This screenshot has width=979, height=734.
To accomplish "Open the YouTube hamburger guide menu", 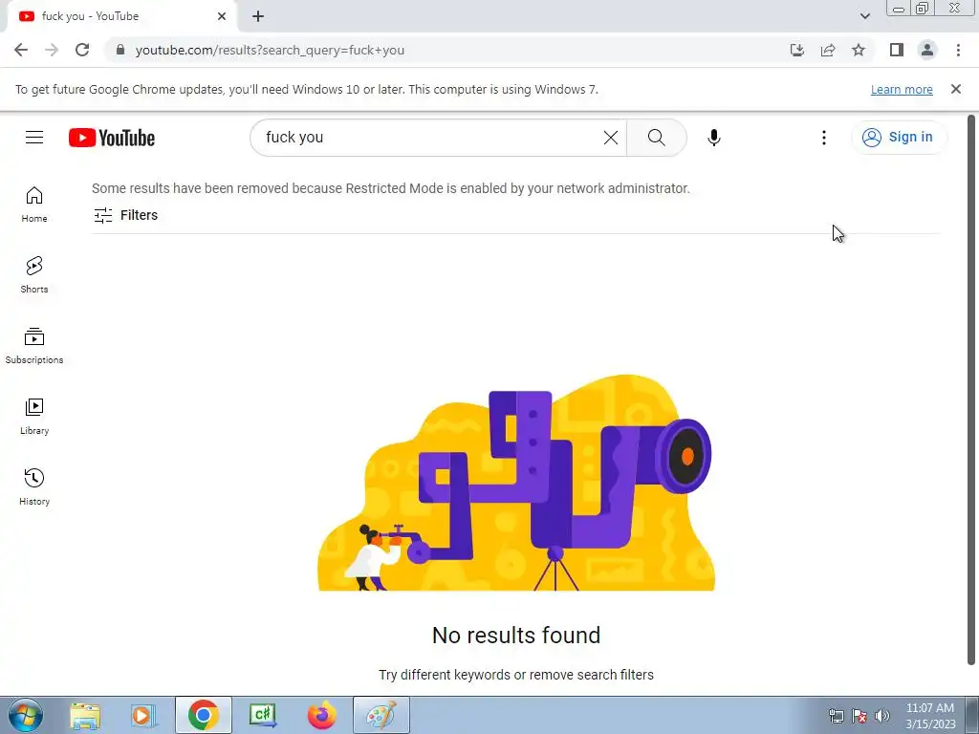I will (34, 138).
